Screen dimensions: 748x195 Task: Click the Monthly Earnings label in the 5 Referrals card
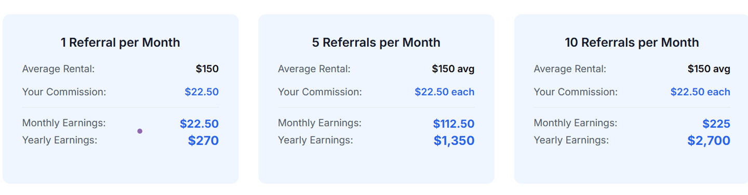319,123
